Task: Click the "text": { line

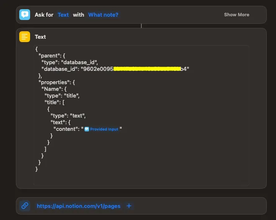Action: 61,122
